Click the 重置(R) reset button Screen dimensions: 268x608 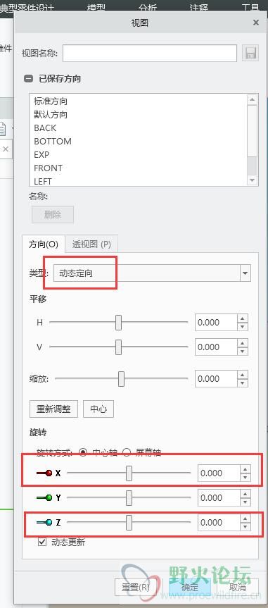point(136,587)
